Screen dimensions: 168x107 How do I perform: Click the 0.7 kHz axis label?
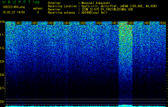pos(2,88)
